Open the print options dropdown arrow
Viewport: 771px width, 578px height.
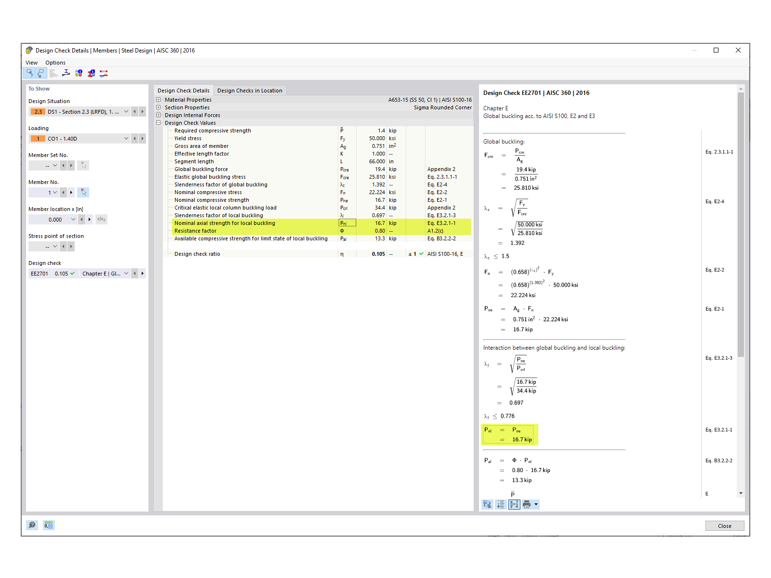coord(536,504)
